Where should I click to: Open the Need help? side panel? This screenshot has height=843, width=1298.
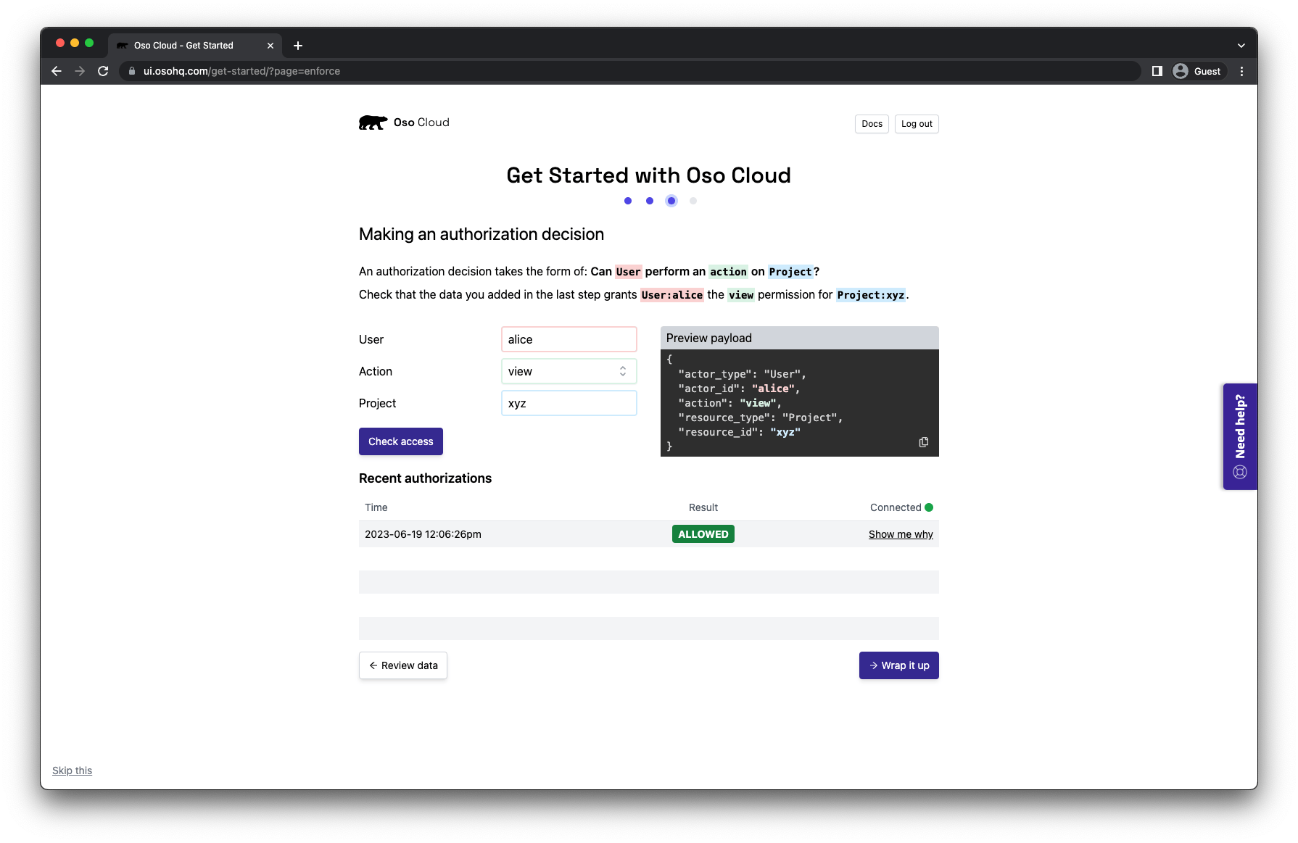tap(1240, 436)
